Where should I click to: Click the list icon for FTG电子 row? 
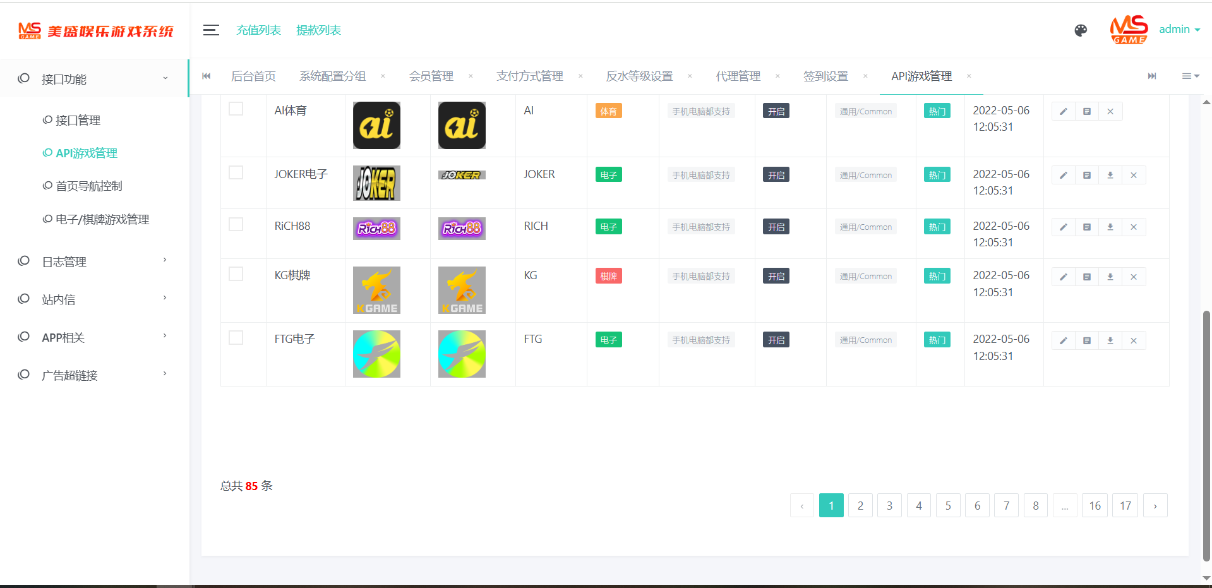point(1086,340)
